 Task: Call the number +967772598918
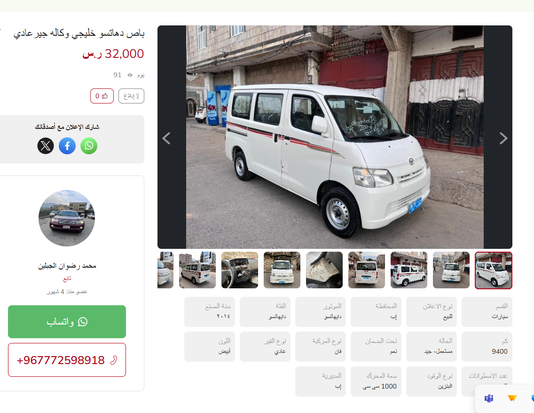pyautogui.click(x=67, y=360)
